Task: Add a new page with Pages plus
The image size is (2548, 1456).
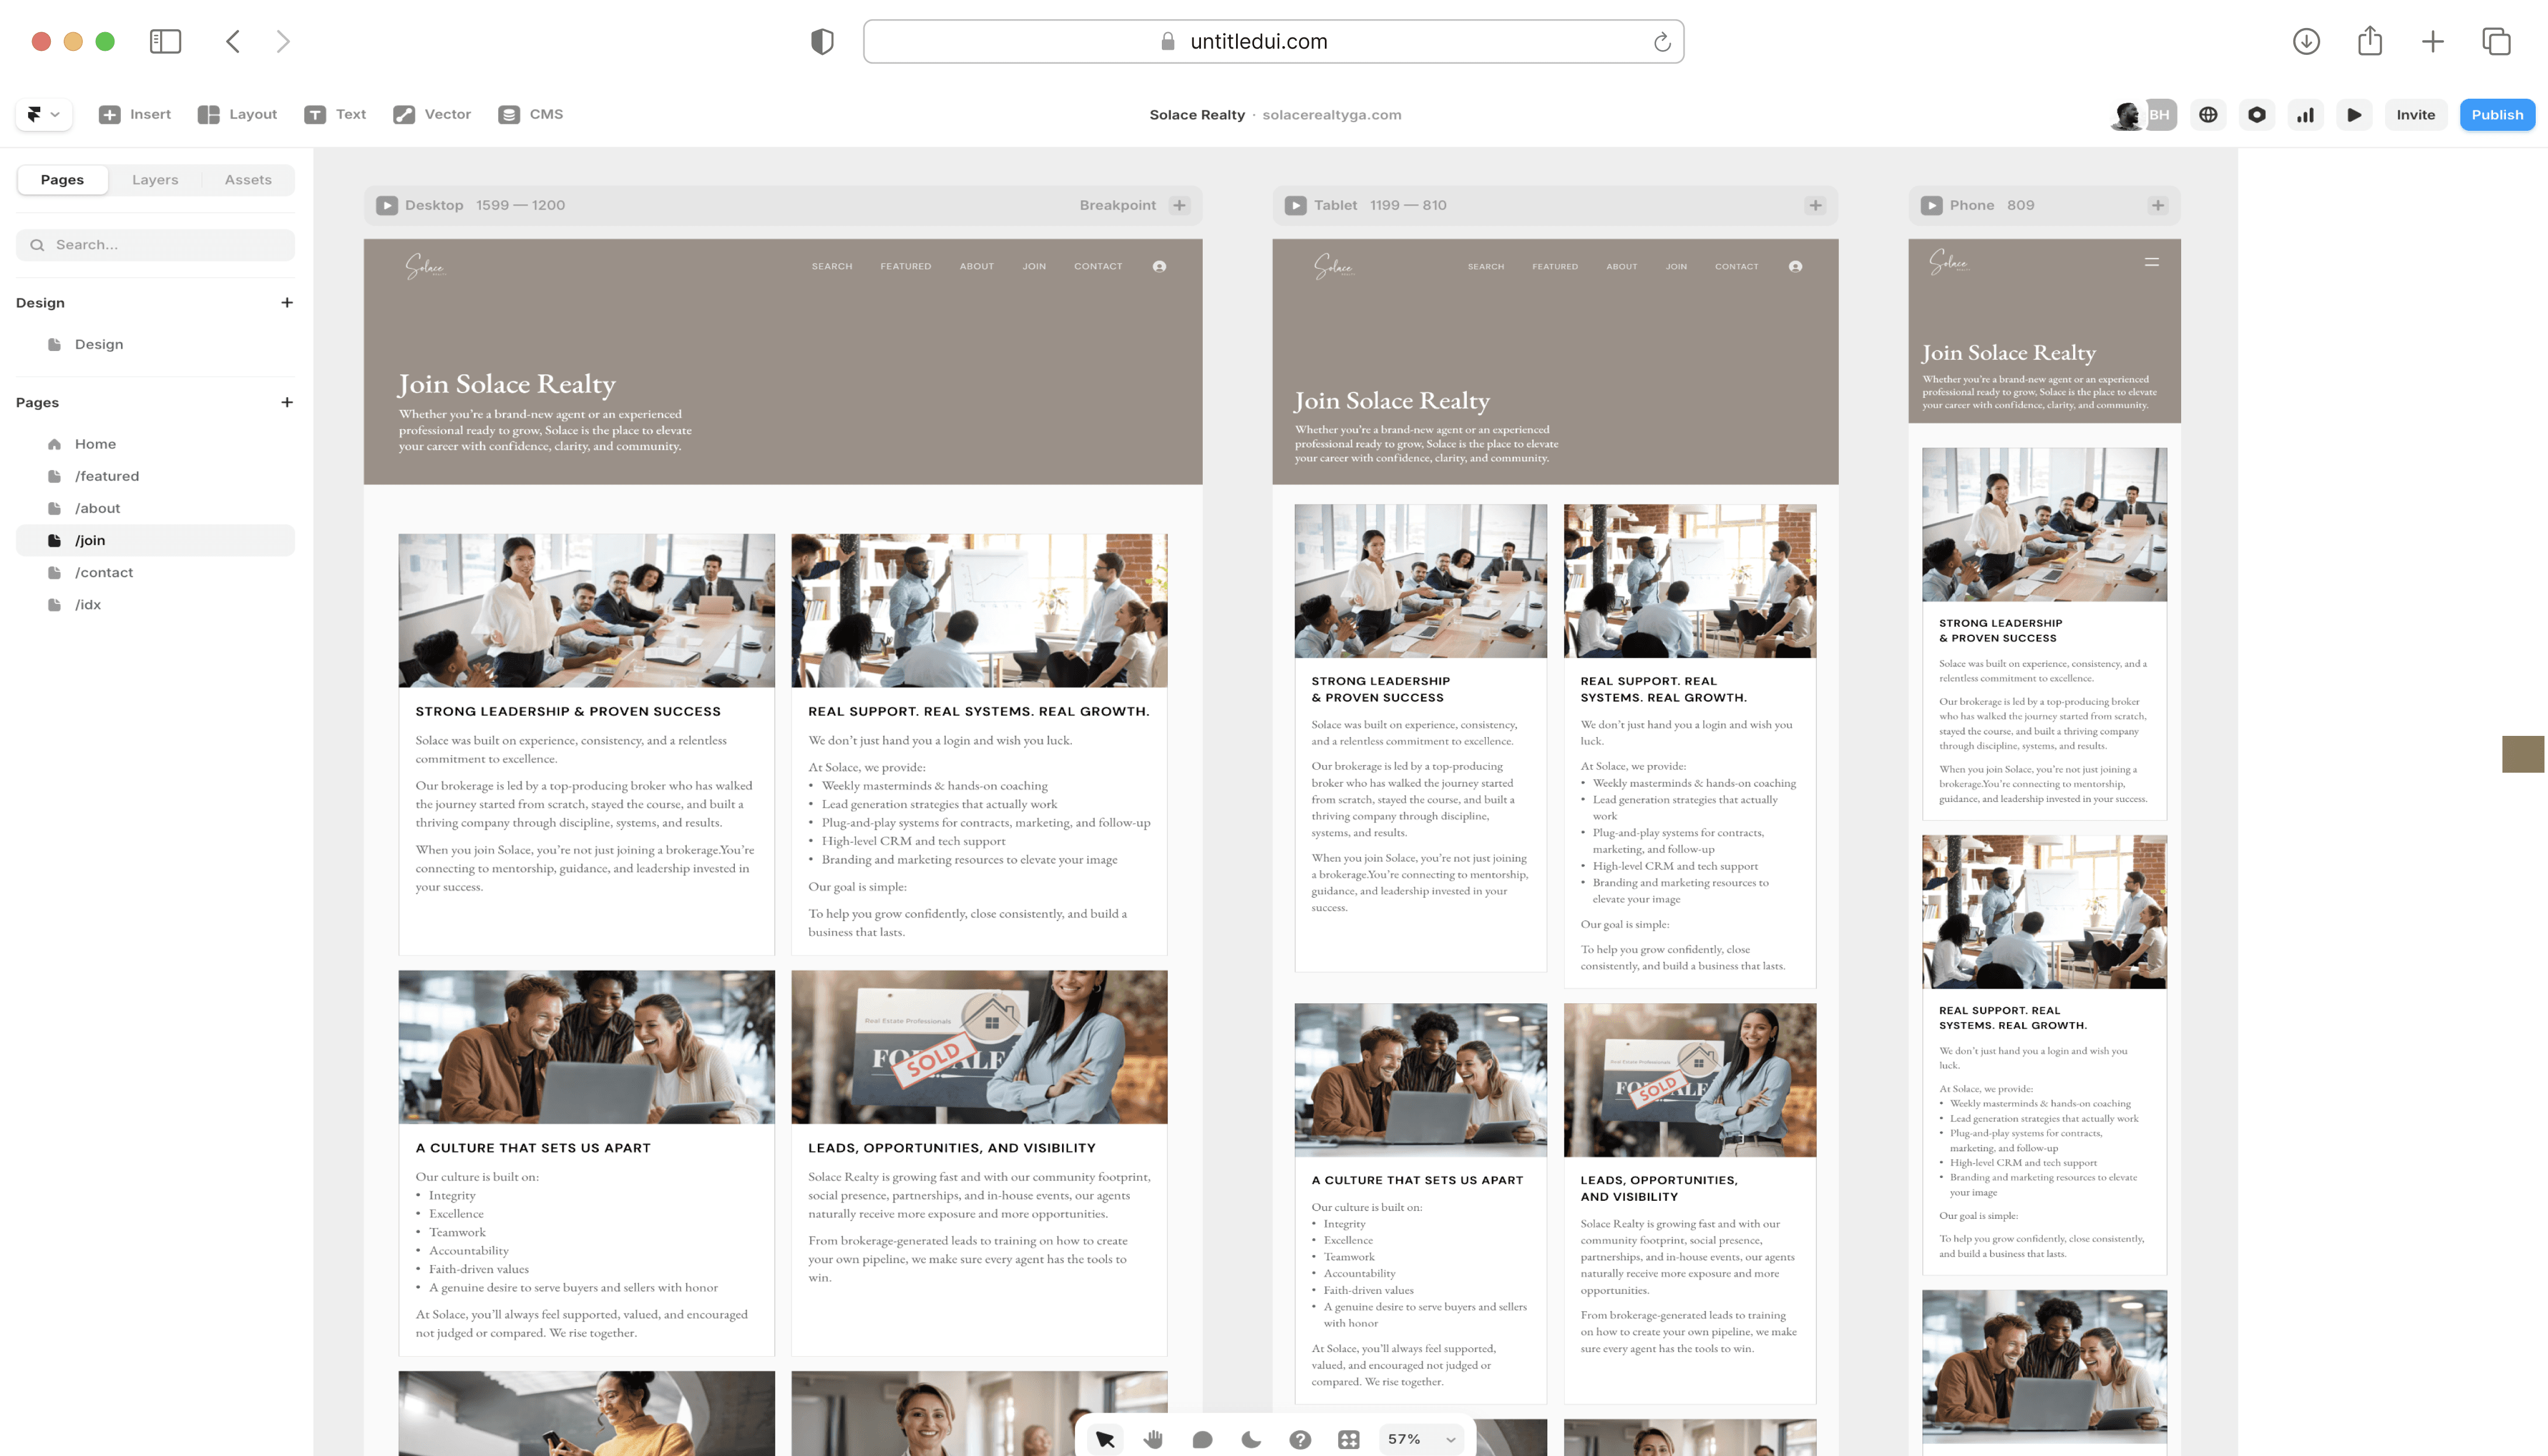Action: coord(287,402)
